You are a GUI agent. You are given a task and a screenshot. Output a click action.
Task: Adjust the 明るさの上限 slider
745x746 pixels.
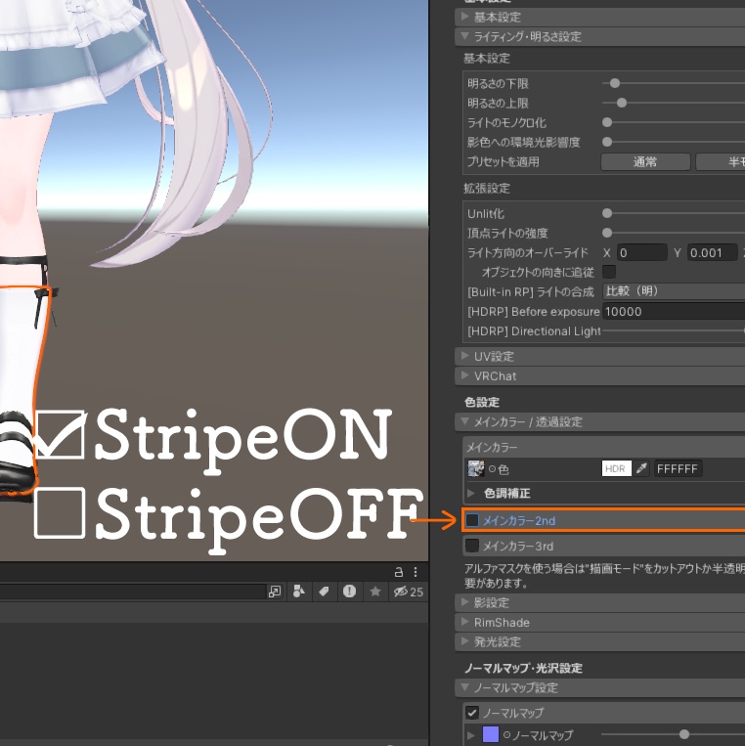(x=621, y=103)
